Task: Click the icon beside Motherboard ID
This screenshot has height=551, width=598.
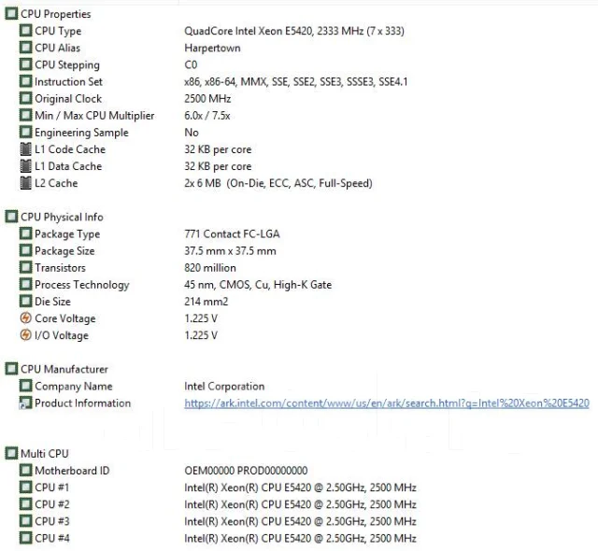Action: tap(25, 470)
